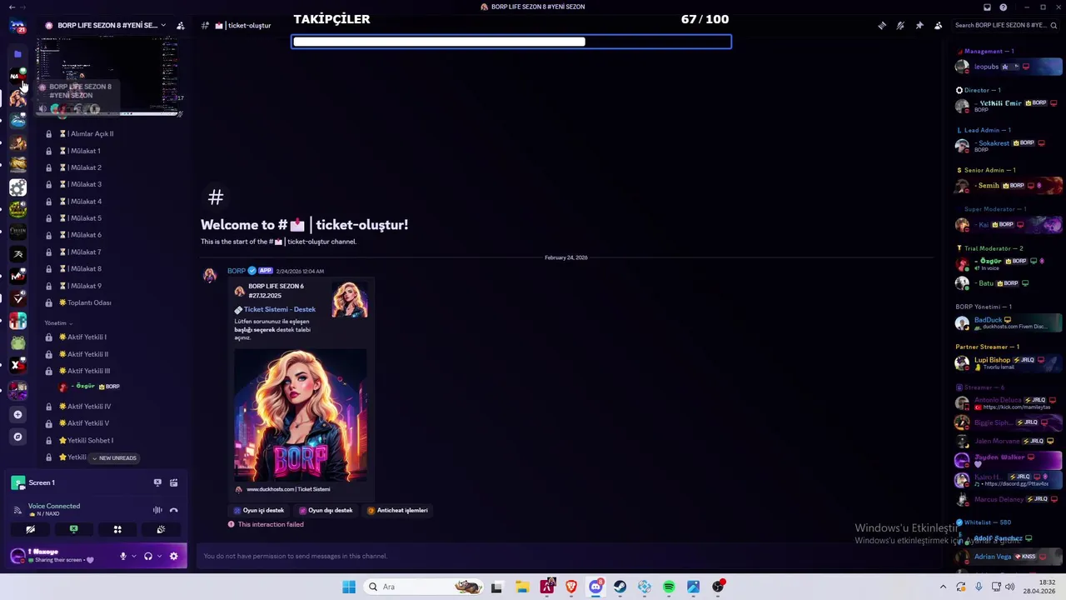Click the Oyun dışı destek button
1066x600 pixels.
coord(326,510)
